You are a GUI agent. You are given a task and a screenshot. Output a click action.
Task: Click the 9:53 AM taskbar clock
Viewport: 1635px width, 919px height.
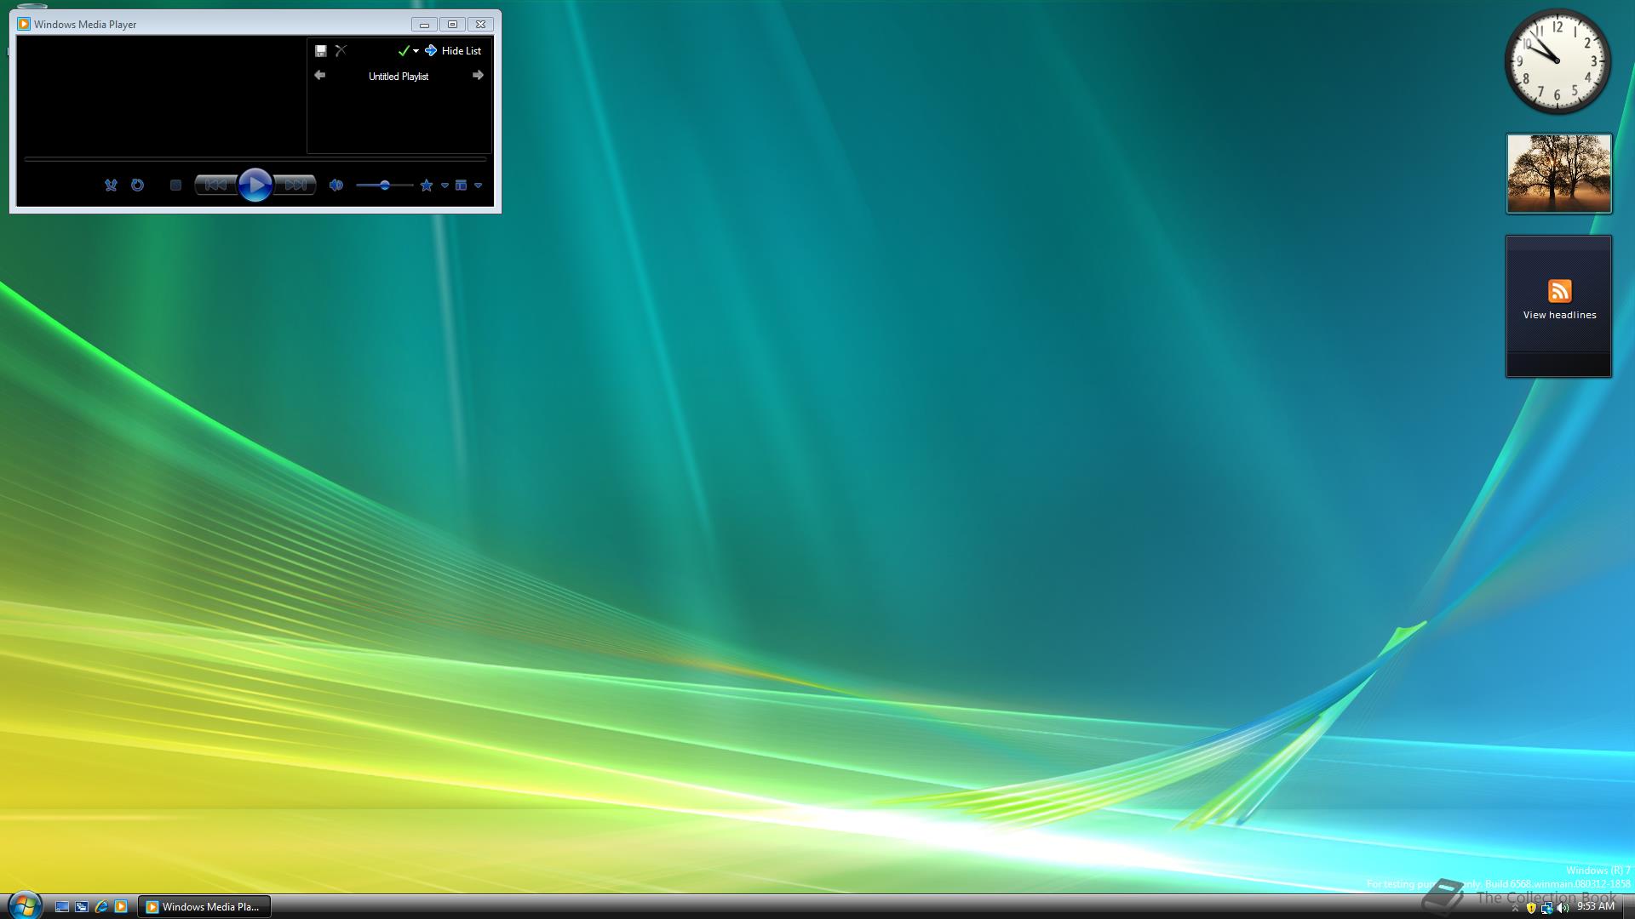pos(1595,906)
